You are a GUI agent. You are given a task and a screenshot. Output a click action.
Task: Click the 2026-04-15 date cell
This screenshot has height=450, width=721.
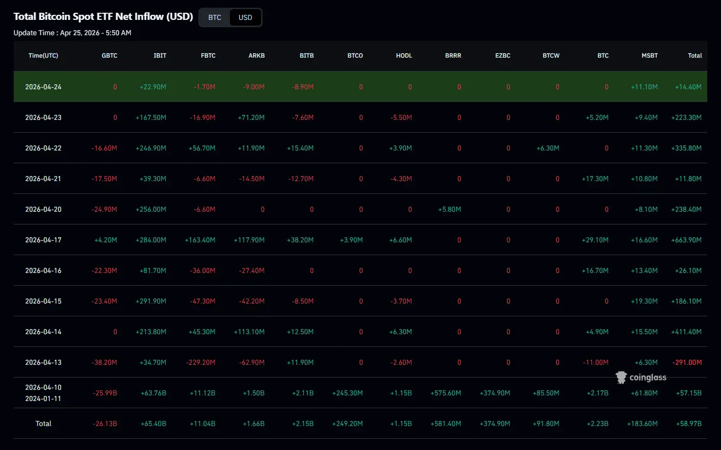pos(43,301)
